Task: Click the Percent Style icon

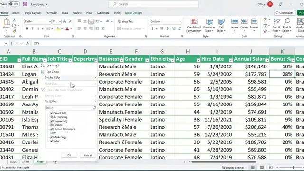Action: (x=161, y=28)
